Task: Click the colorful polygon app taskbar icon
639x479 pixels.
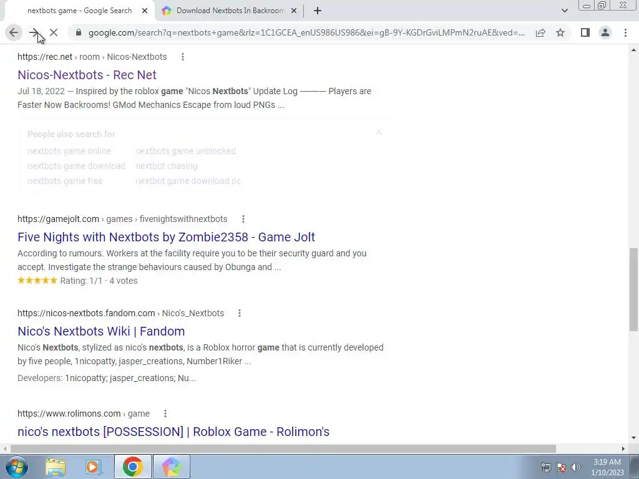Action: pos(171,467)
